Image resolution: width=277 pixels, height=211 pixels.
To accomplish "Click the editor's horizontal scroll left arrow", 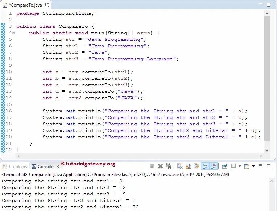I will tap(18, 156).
